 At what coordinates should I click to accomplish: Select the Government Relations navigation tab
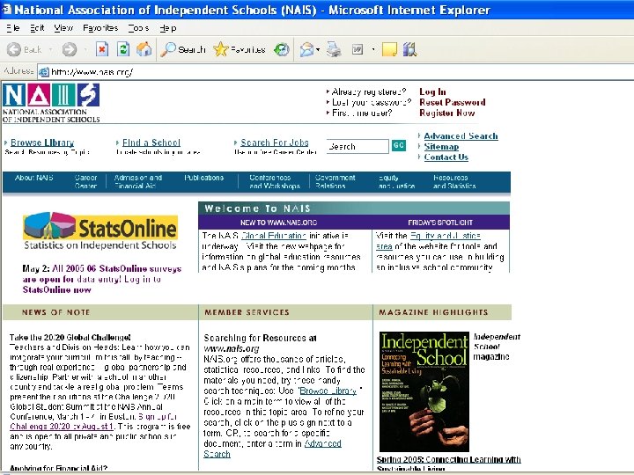[x=335, y=182]
